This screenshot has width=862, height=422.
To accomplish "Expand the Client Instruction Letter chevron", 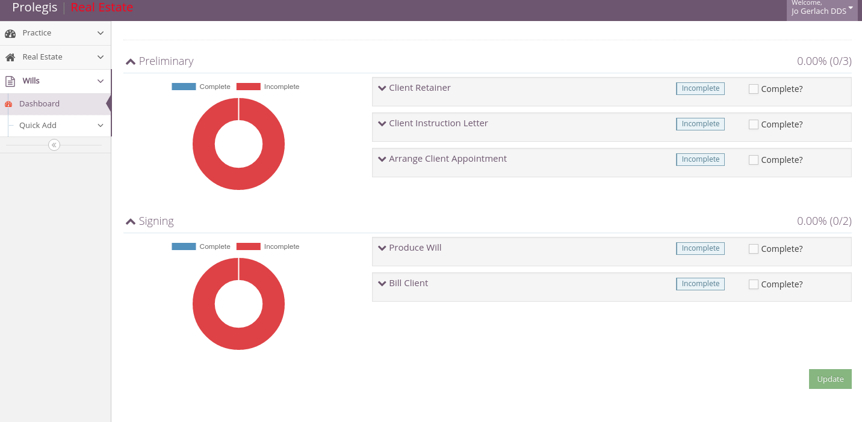I will [x=382, y=123].
